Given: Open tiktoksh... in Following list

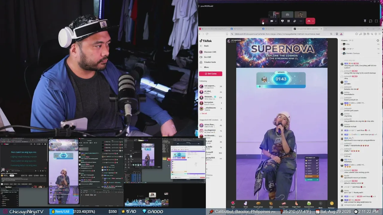Looking at the screenshot, I should pos(211,97).
